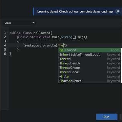122x122 pixels.
Task: Select ThreadLocal suggestion entry
Action: [89, 72]
